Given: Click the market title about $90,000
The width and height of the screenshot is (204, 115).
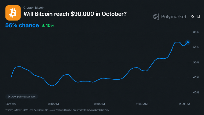Looking at the screenshot, I should click(75, 14).
